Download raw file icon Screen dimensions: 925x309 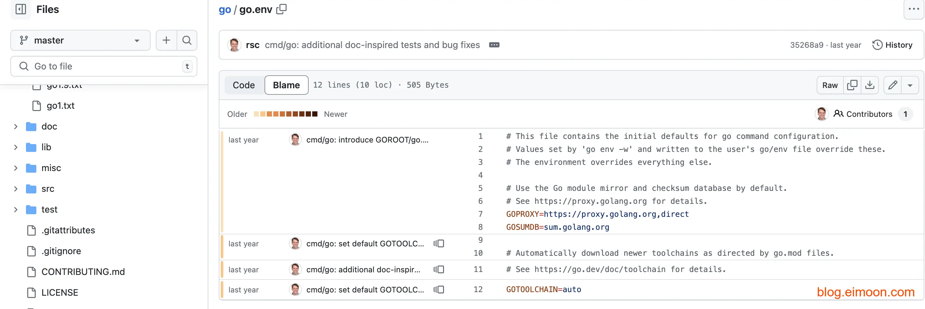(x=869, y=85)
